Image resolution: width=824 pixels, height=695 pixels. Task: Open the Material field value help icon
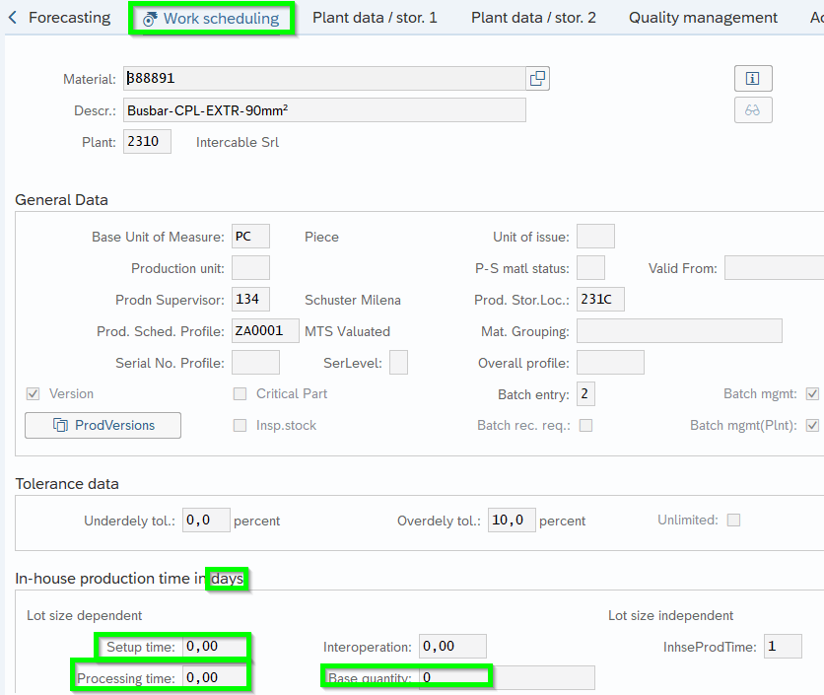pyautogui.click(x=537, y=79)
